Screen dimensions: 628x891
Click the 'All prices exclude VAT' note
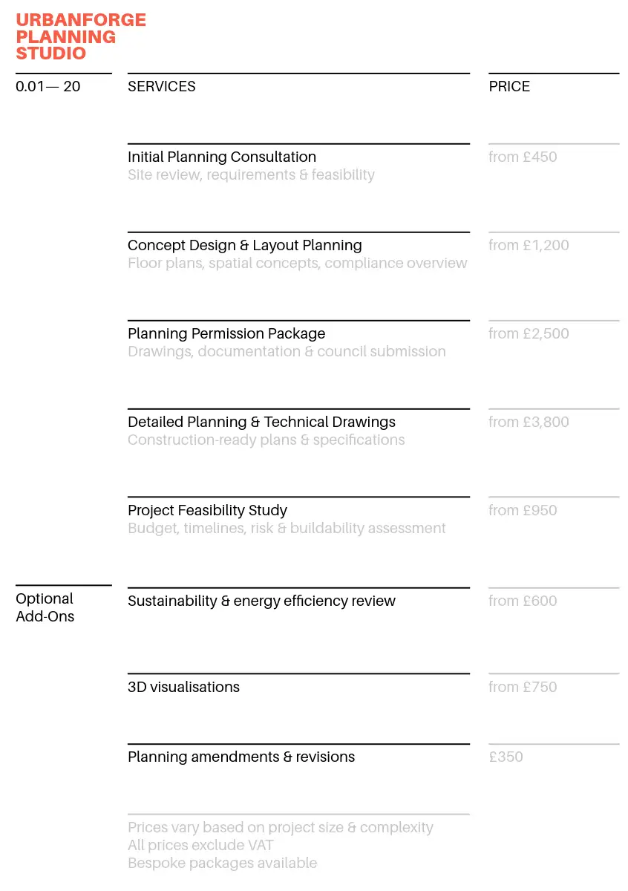pyautogui.click(x=200, y=846)
